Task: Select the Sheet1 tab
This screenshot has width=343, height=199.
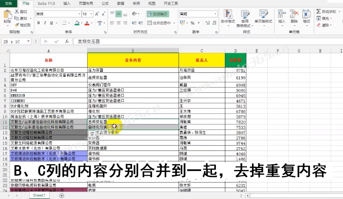Action: [40, 195]
